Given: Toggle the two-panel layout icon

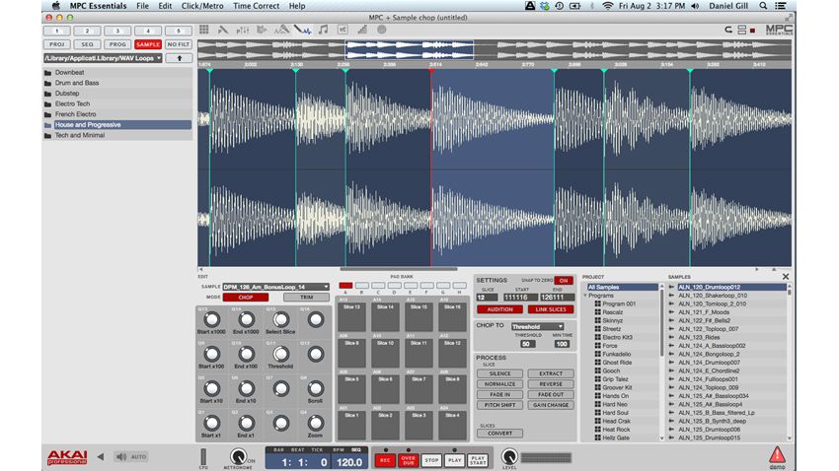Looking at the screenshot, I should coord(741,30).
